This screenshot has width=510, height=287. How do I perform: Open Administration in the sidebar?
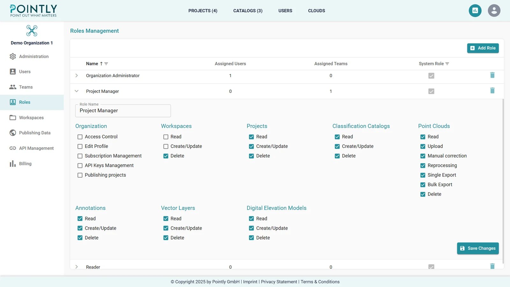(32, 56)
